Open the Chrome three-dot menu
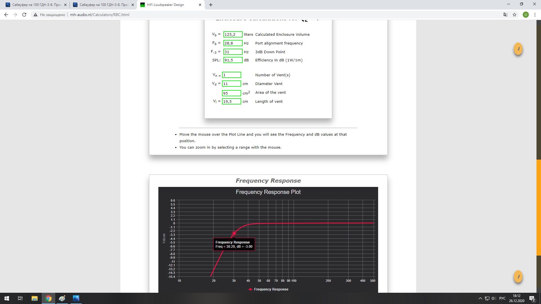This screenshot has height=304, width=541. (535, 15)
